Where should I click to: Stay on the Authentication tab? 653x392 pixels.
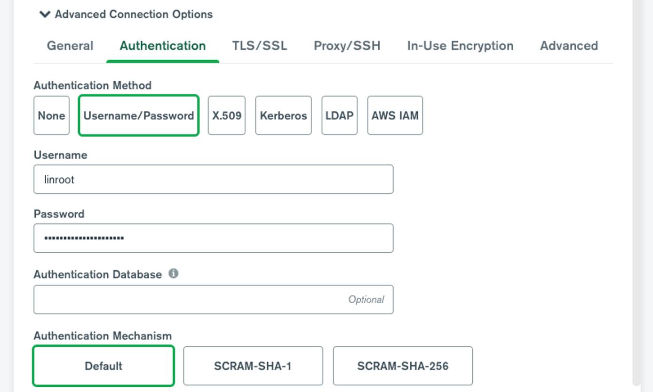[x=163, y=46]
